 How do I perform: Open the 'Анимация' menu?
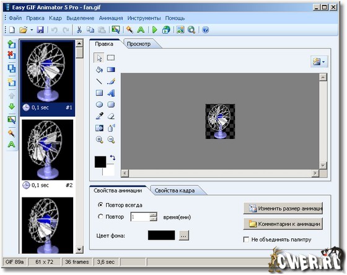[111, 18]
